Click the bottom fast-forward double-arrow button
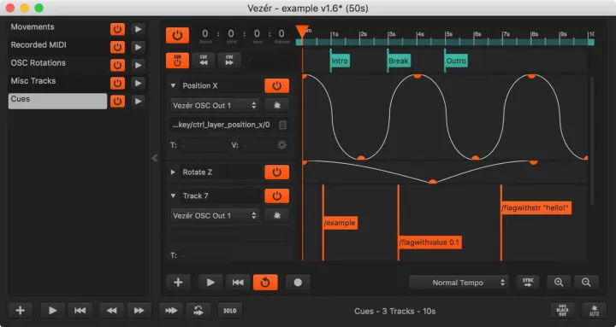This screenshot has height=327, width=616. pyautogui.click(x=139, y=311)
